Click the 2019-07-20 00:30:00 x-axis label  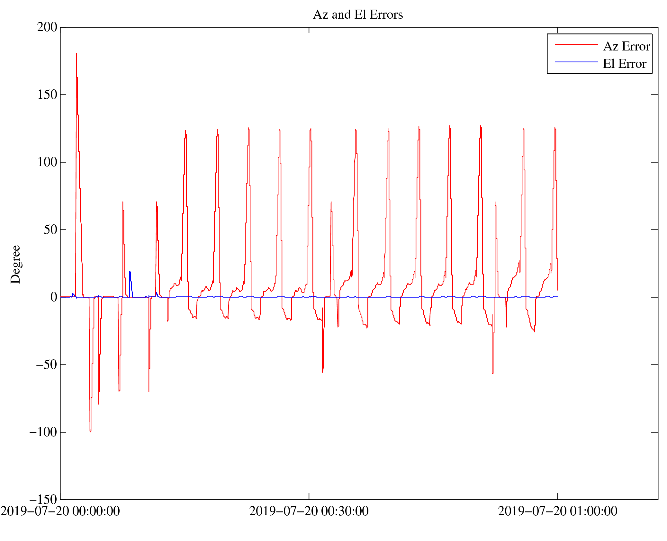click(309, 511)
